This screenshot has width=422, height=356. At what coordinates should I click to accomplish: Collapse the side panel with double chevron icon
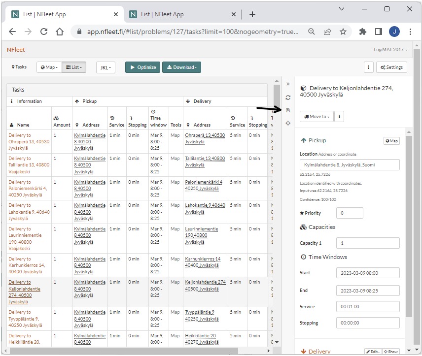[x=288, y=84]
